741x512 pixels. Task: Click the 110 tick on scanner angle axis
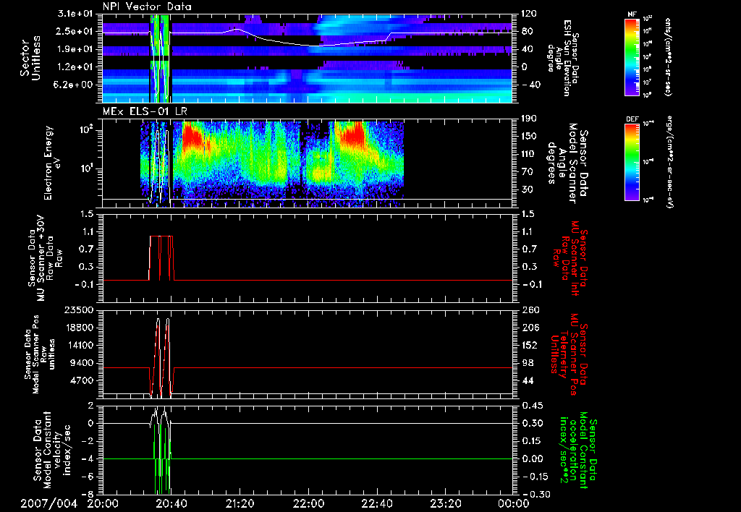point(529,154)
